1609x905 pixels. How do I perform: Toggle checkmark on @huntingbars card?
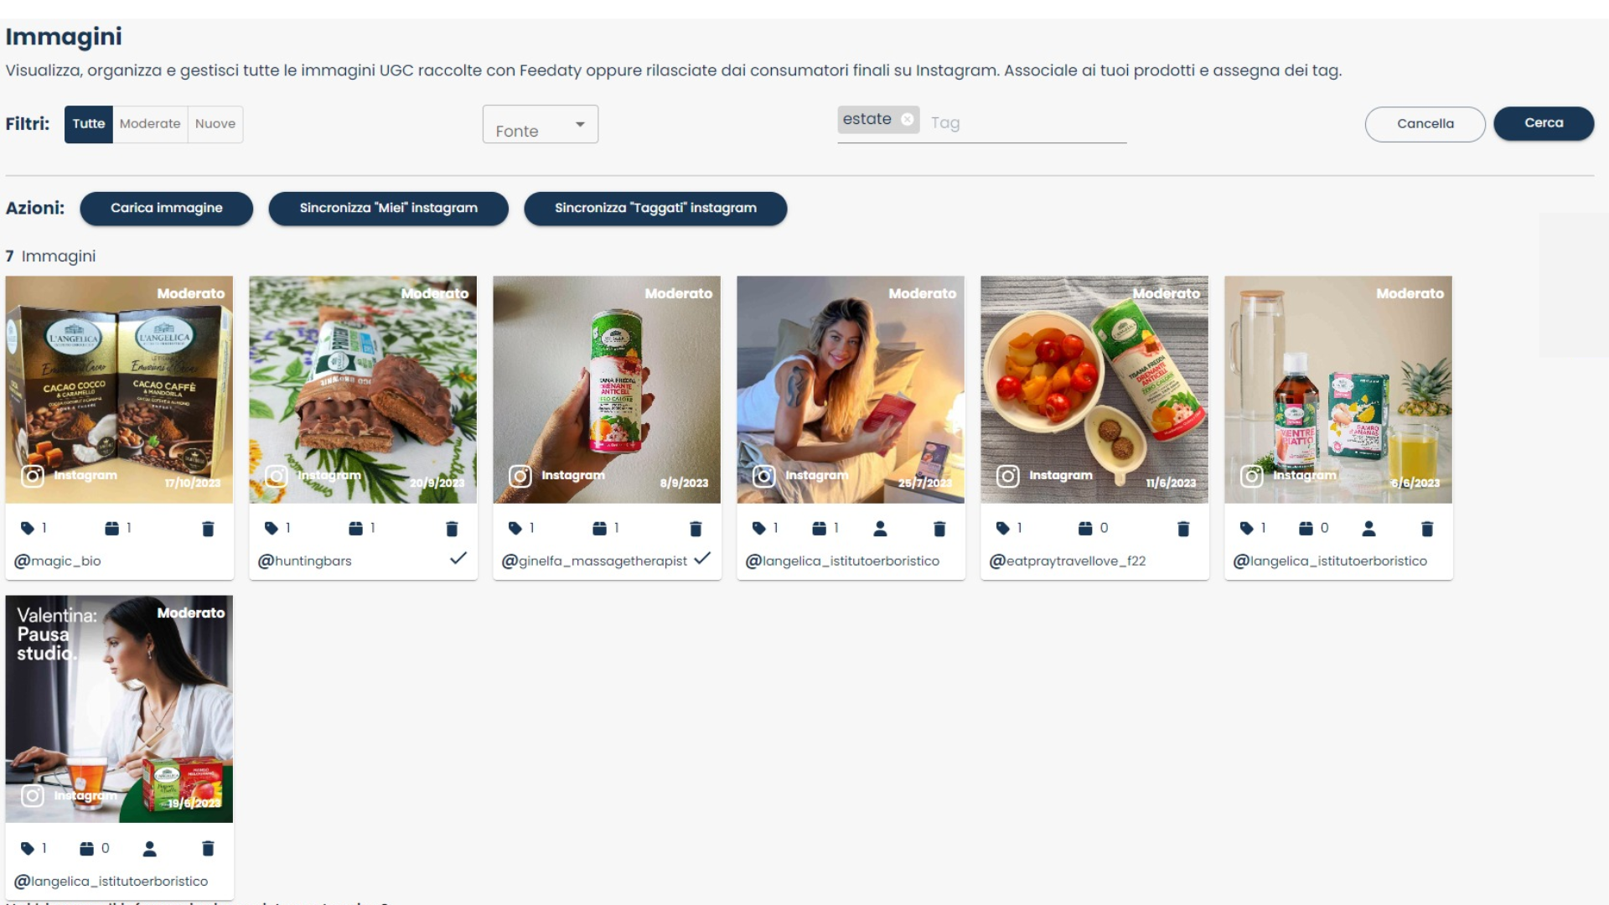(x=458, y=558)
